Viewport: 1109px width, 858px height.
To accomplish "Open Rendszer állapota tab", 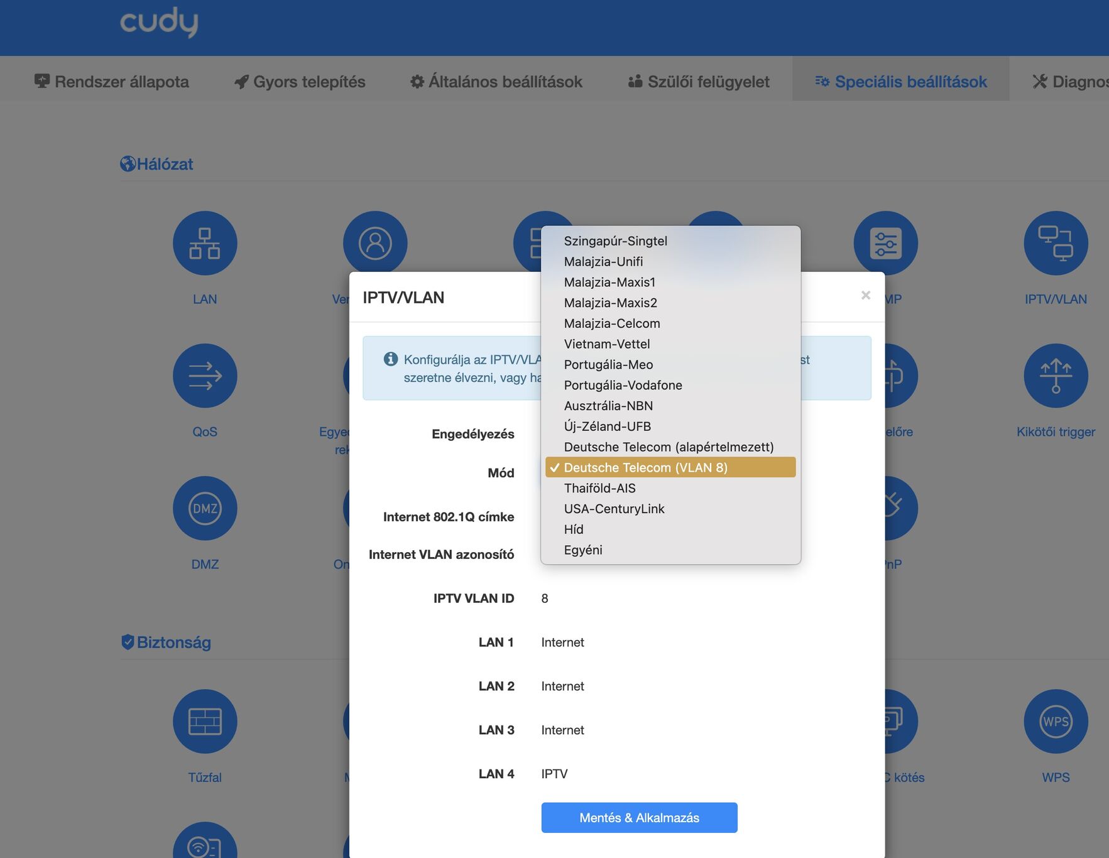I will [112, 82].
